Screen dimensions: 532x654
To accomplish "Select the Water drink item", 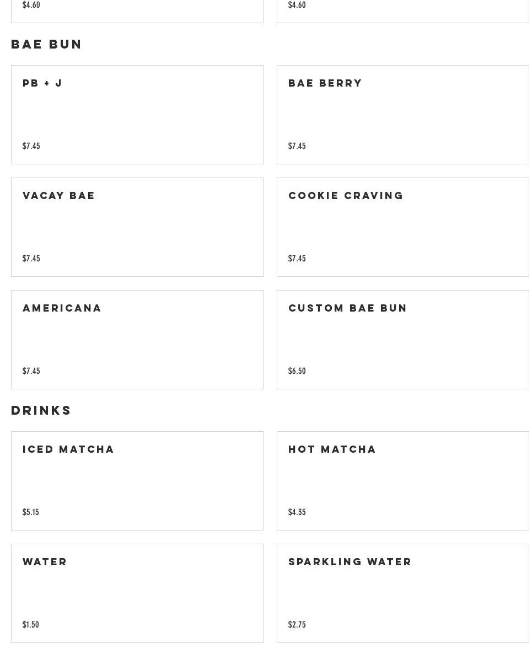I will pyautogui.click(x=137, y=593).
